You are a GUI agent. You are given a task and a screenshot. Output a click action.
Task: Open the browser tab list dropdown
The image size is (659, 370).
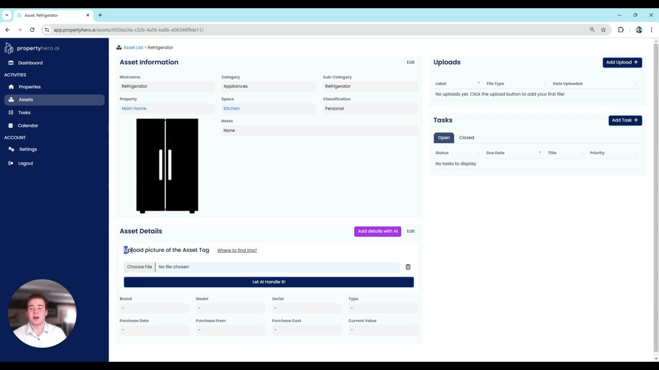tap(7, 15)
